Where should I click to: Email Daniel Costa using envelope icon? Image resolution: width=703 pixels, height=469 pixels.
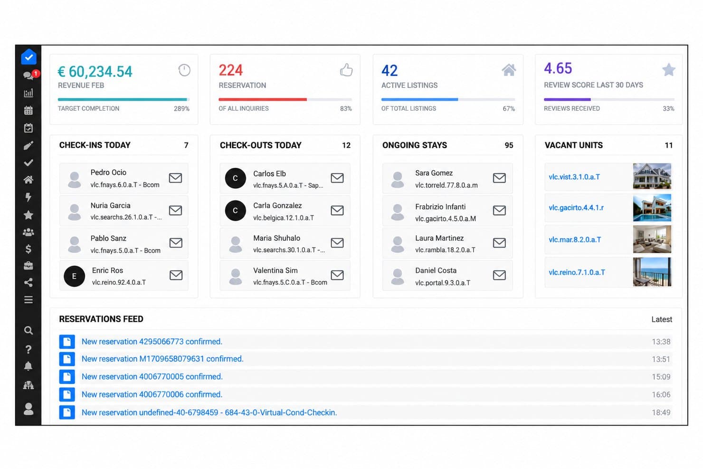coord(499,275)
